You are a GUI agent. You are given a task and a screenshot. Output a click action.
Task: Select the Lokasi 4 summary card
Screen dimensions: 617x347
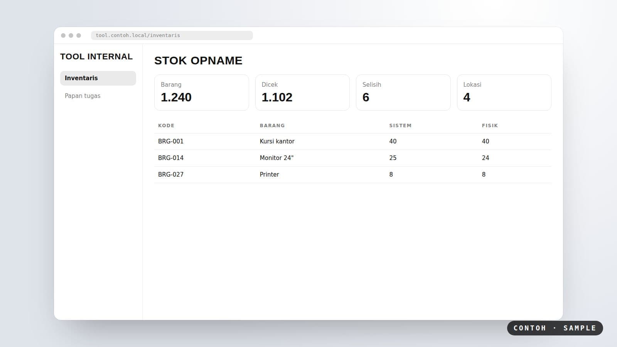click(x=504, y=93)
